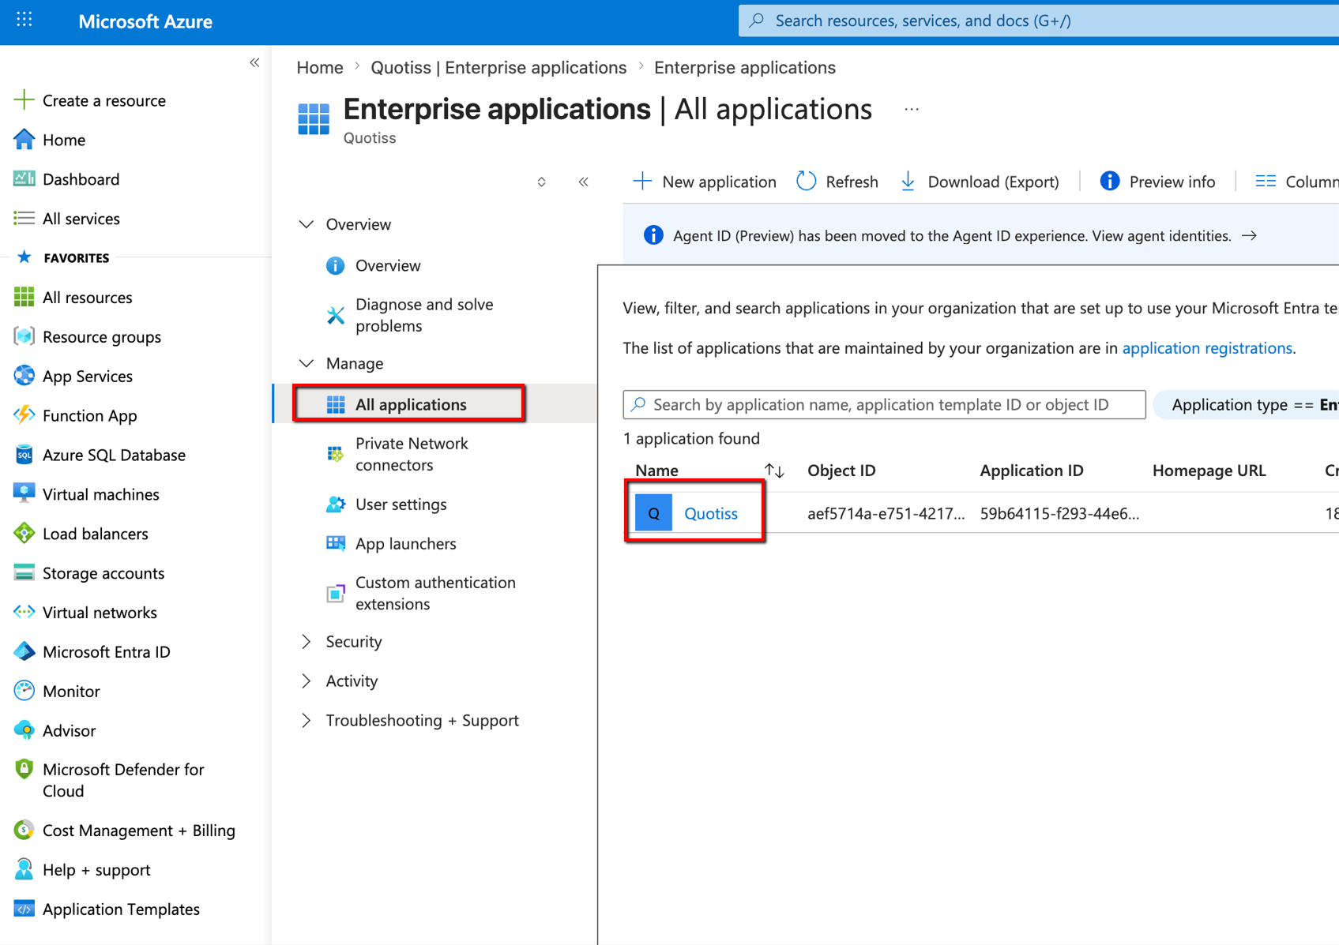Click the Dashboard chart icon

(24, 179)
